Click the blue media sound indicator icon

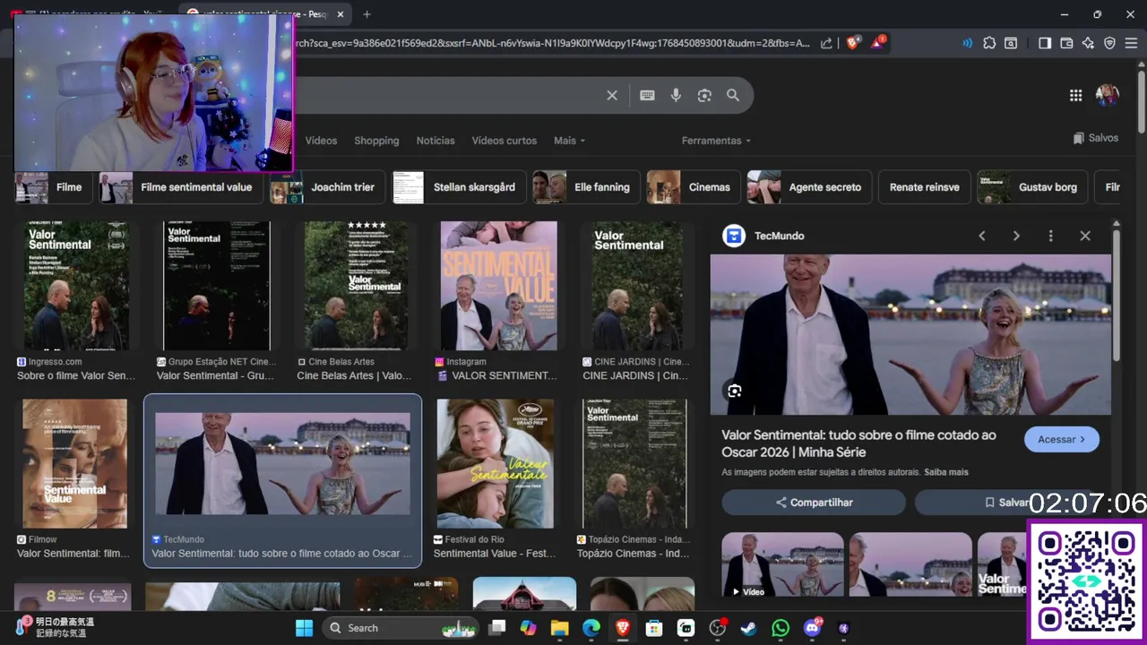coord(968,43)
